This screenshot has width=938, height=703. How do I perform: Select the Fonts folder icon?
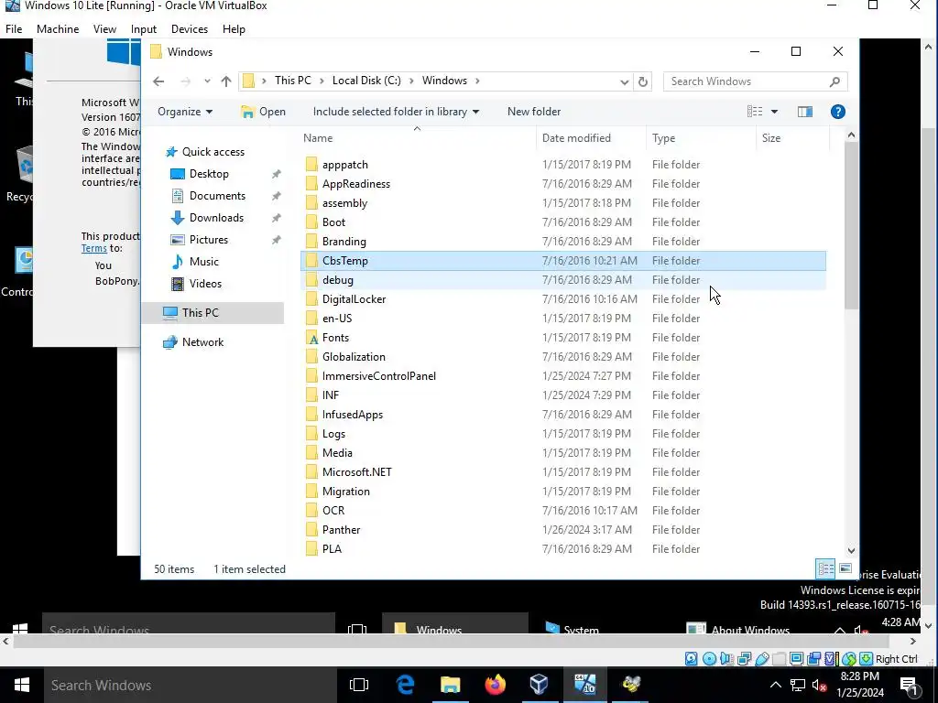tap(311, 338)
